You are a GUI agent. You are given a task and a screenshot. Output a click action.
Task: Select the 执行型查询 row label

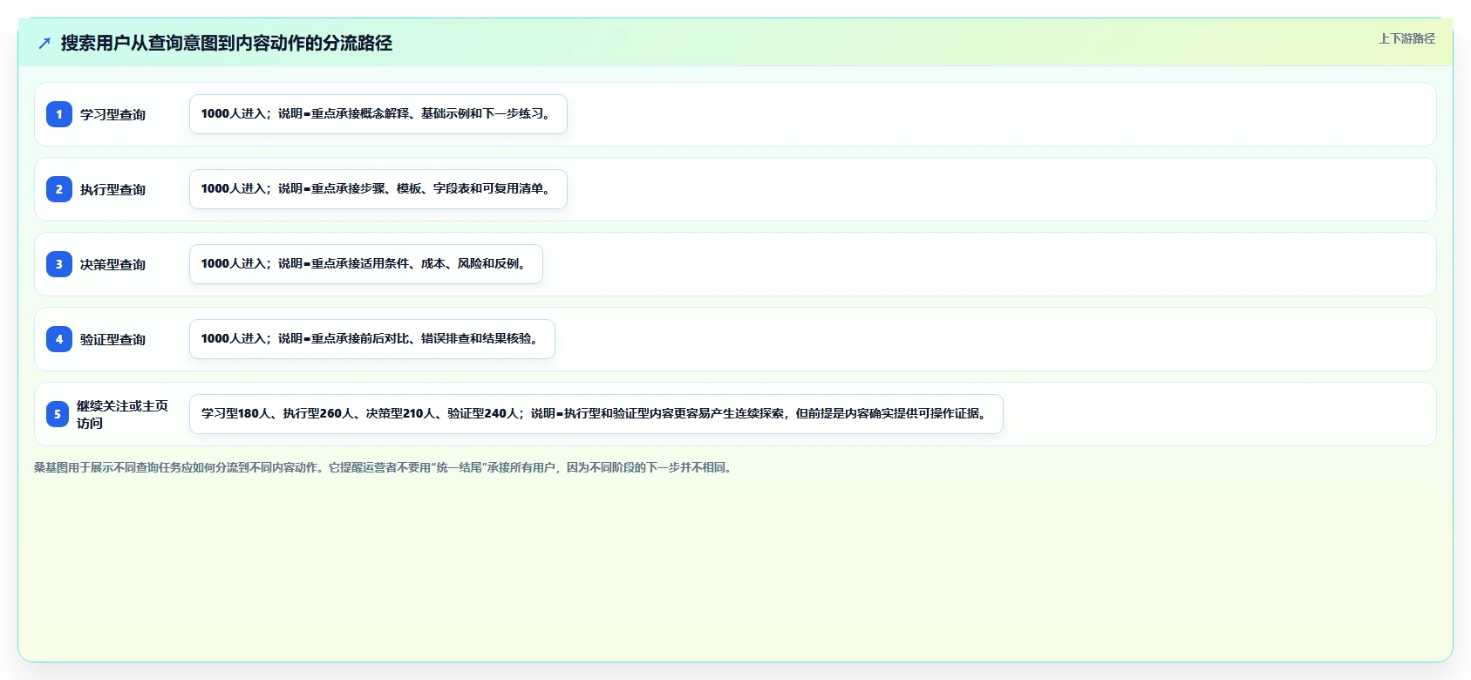pyautogui.click(x=112, y=189)
